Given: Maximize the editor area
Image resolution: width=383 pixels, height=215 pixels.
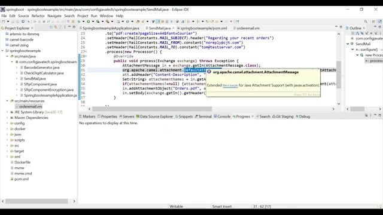Looking at the screenshot, I should pyautogui.click(x=341, y=26).
